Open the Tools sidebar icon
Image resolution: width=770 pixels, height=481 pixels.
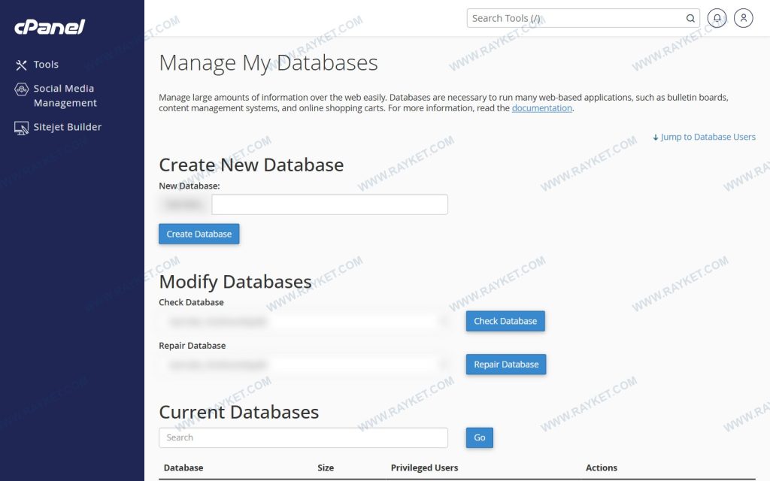[x=21, y=65]
